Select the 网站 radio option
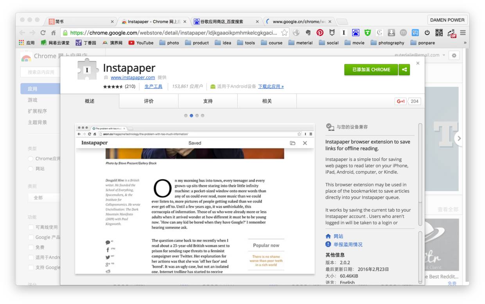 [x=31, y=169]
